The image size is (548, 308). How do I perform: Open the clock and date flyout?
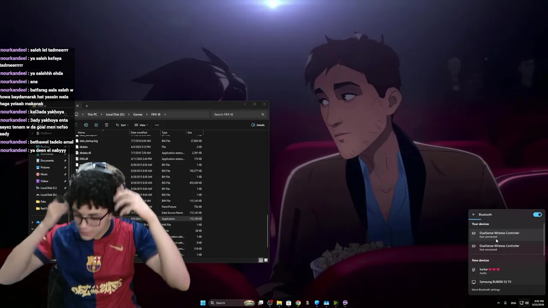click(538, 303)
